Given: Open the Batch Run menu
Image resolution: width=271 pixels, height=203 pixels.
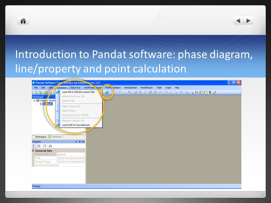Looking at the screenshot, I should pos(76,88).
